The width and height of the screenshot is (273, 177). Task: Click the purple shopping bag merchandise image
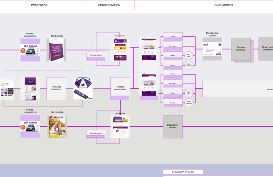(56, 50)
